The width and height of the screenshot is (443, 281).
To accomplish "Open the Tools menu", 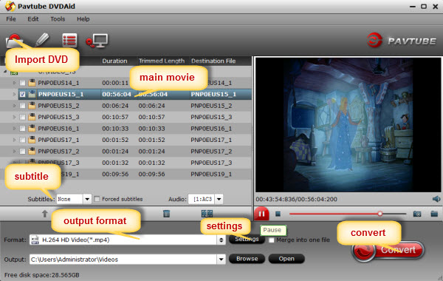I will pos(58,19).
